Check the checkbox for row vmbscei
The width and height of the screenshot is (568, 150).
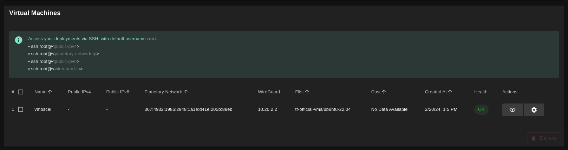coord(21,109)
